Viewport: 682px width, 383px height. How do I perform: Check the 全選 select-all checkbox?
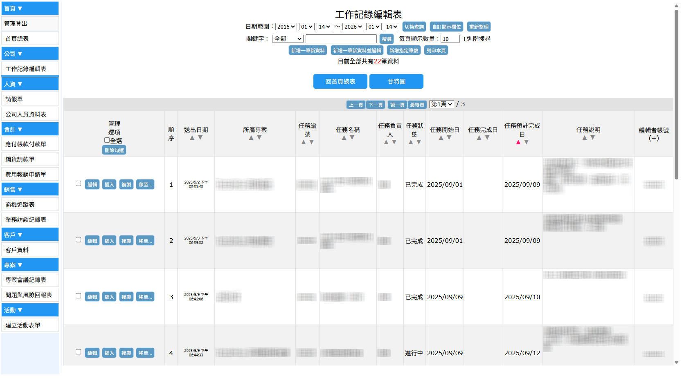point(107,140)
